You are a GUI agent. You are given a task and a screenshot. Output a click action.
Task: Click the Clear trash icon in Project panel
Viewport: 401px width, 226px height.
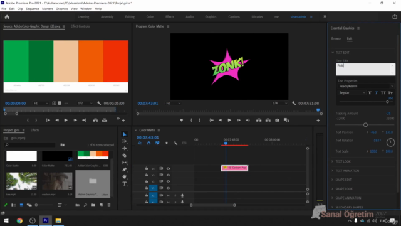tap(109, 205)
